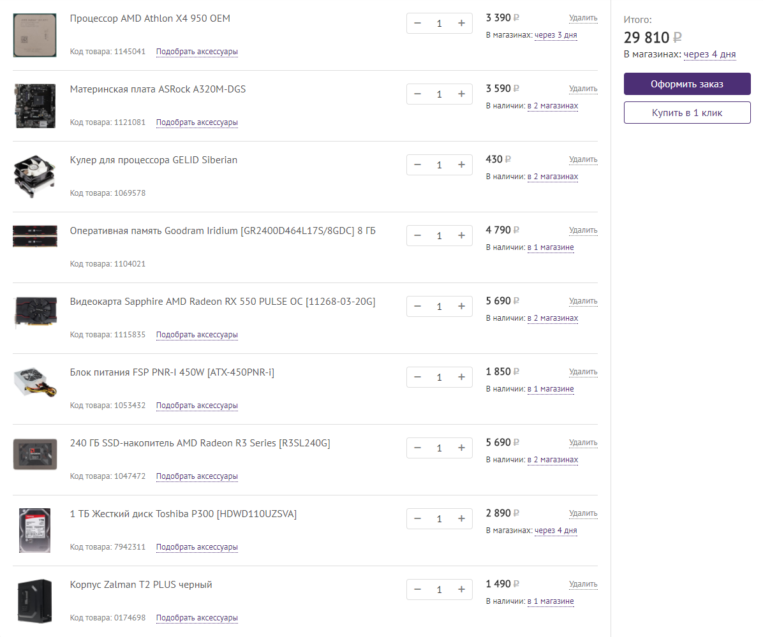Screen dimensions: 763x637
Task: Click the Оформить заказ button
Action: (687, 84)
